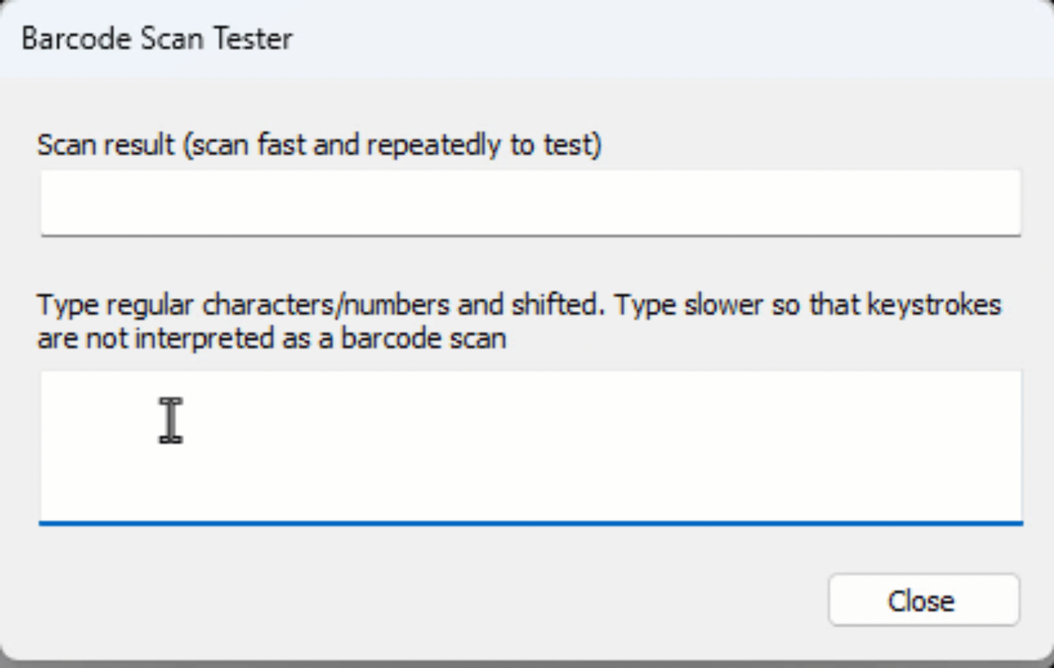Image resolution: width=1054 pixels, height=668 pixels.
Task: Place cursor in the empty scan result box
Action: click(x=530, y=202)
